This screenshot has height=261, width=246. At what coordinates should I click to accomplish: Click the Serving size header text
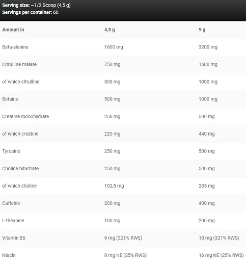(x=36, y=5)
